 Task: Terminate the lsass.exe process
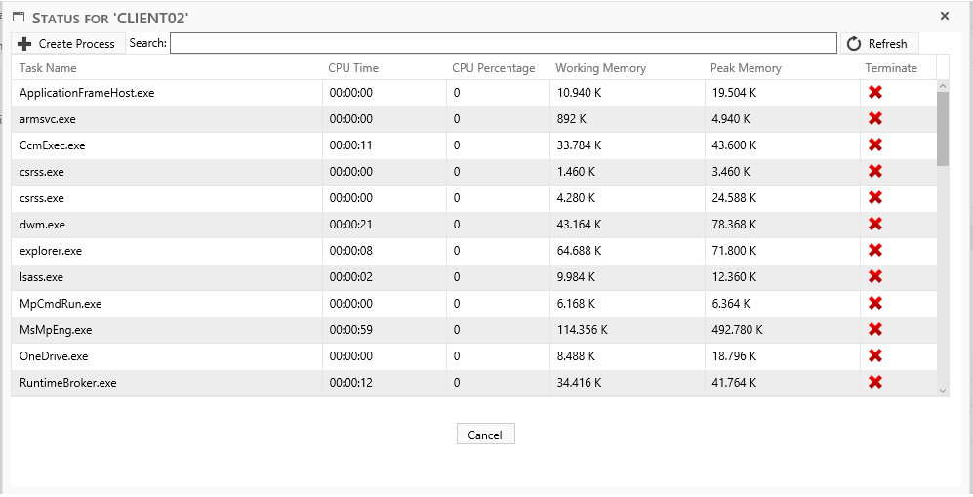[875, 277]
